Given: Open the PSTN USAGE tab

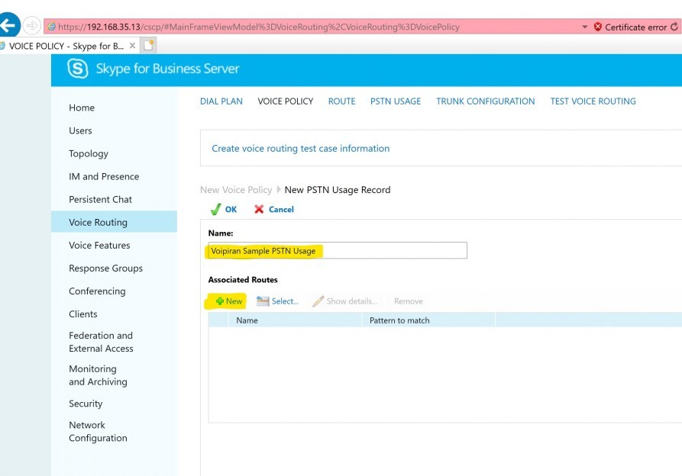Looking at the screenshot, I should (396, 101).
